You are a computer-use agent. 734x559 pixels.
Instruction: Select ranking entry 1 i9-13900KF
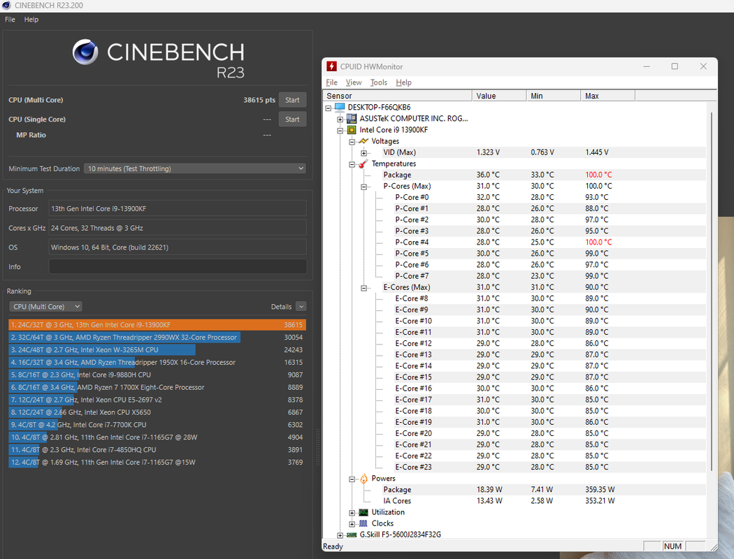point(157,325)
